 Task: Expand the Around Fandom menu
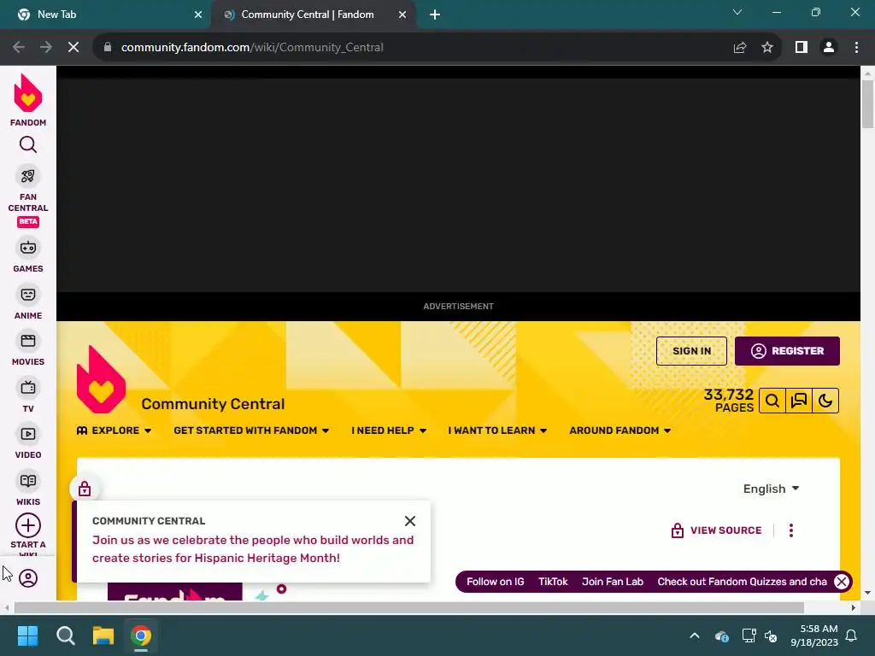tap(620, 430)
